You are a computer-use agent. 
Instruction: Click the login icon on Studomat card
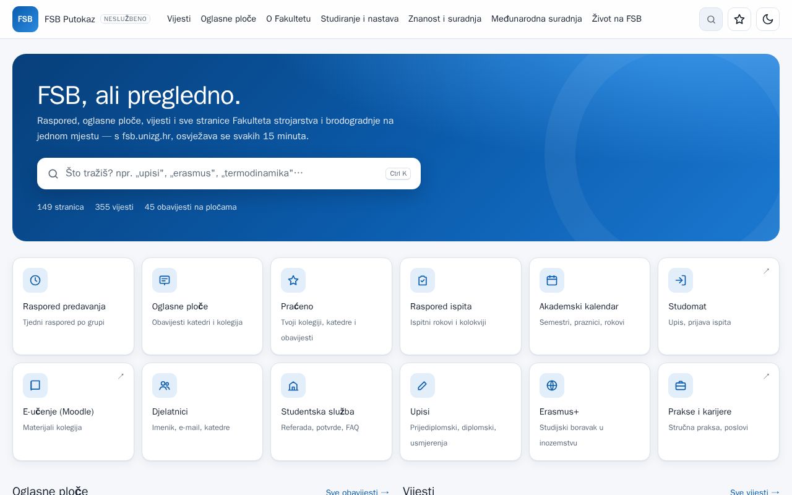681,280
